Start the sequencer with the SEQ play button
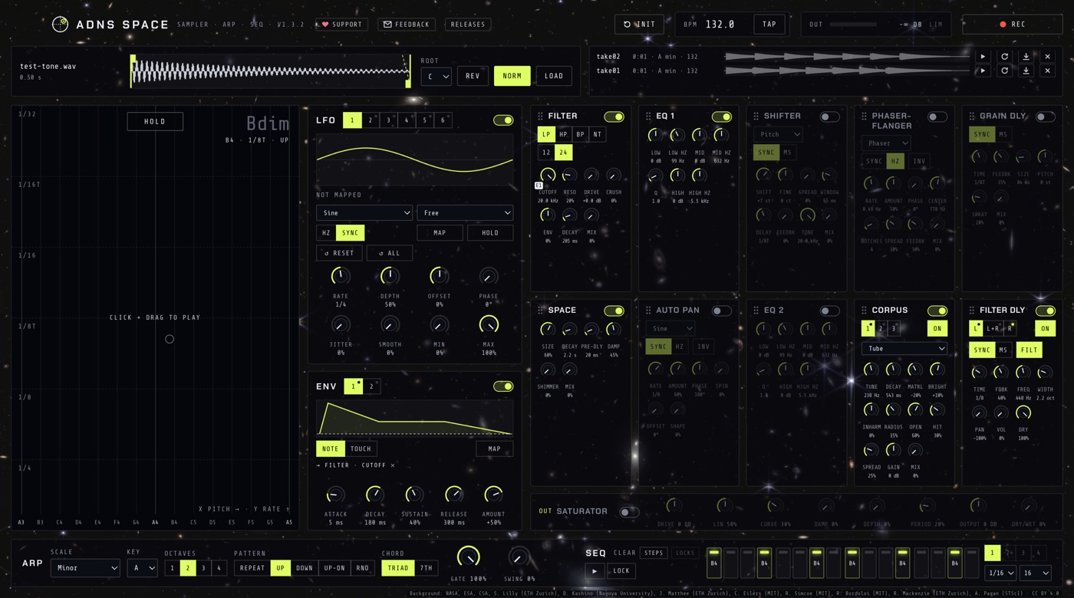1074x598 pixels. [595, 571]
